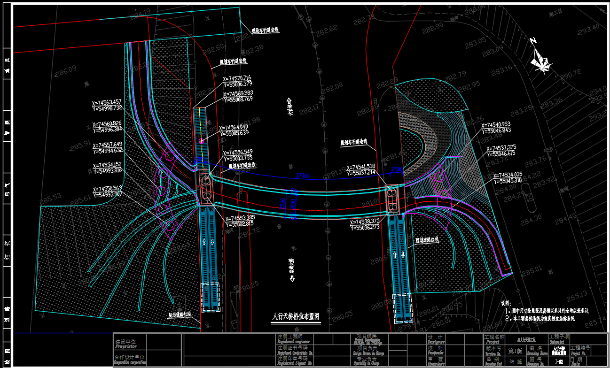Click the 结构 discipline label in left strip
The height and width of the screenshot is (368, 610).
pyautogui.click(x=7, y=250)
